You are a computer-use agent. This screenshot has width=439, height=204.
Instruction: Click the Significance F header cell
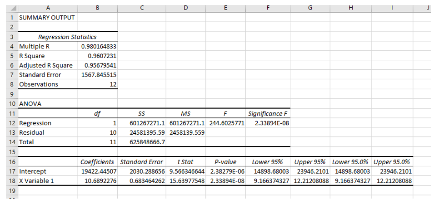click(x=268, y=113)
